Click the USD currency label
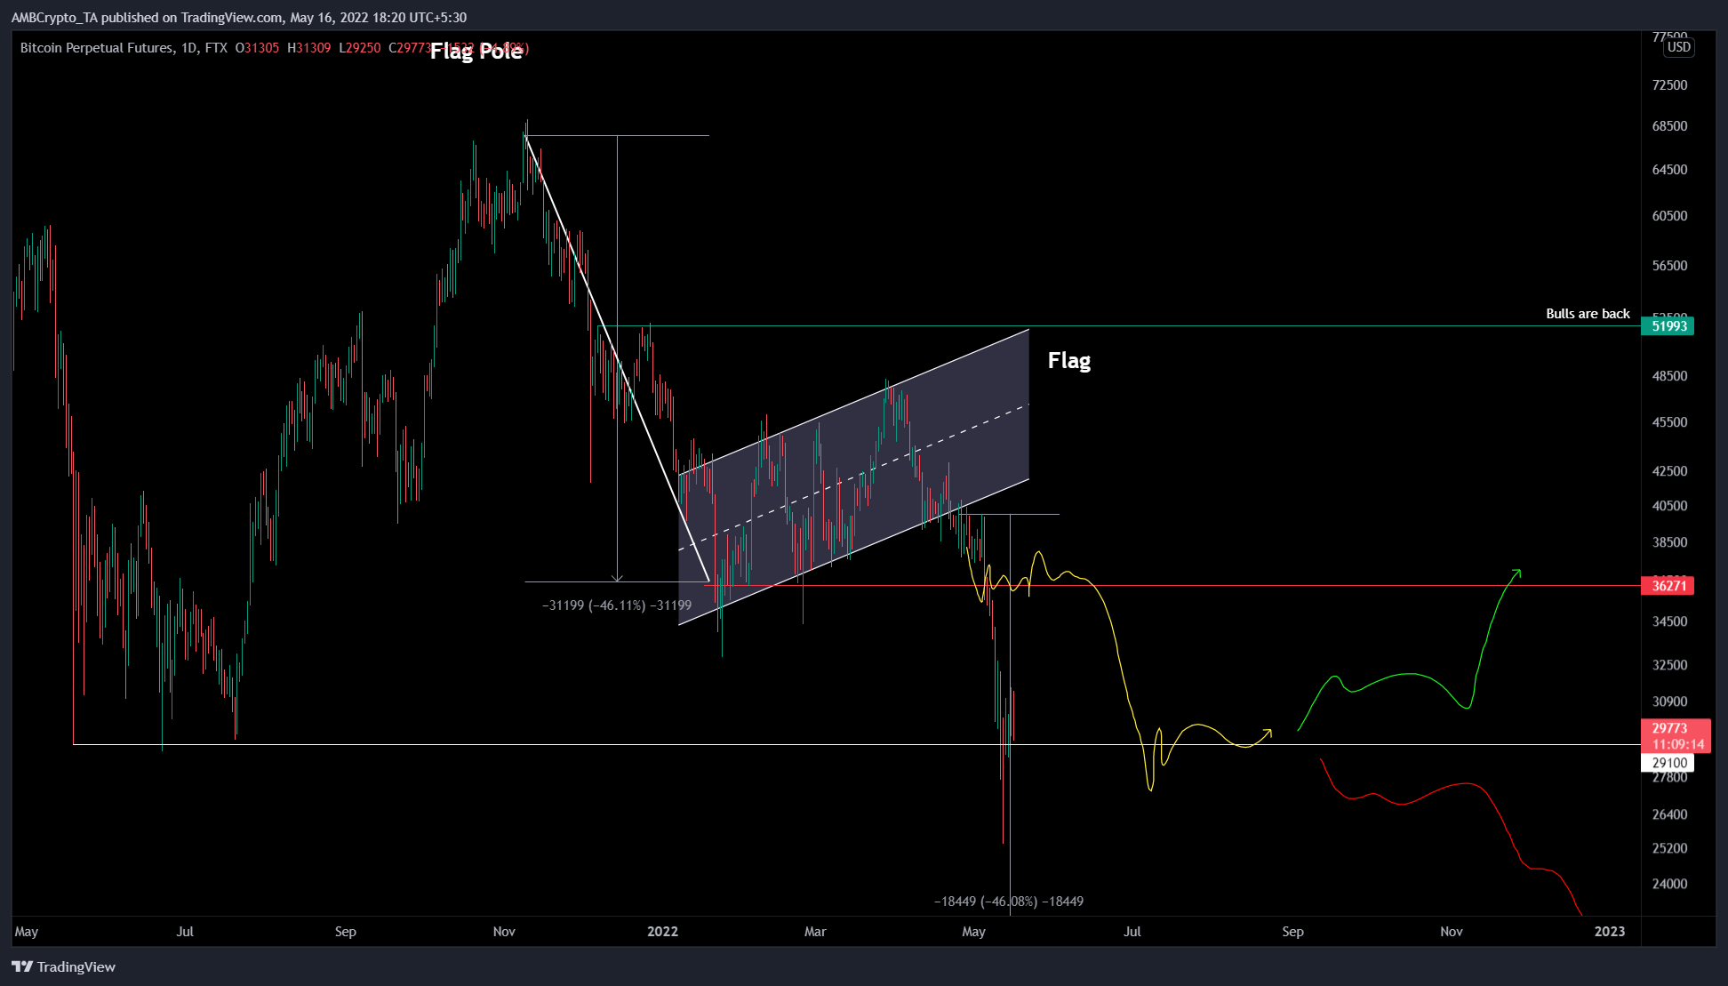The image size is (1728, 986). (x=1678, y=47)
